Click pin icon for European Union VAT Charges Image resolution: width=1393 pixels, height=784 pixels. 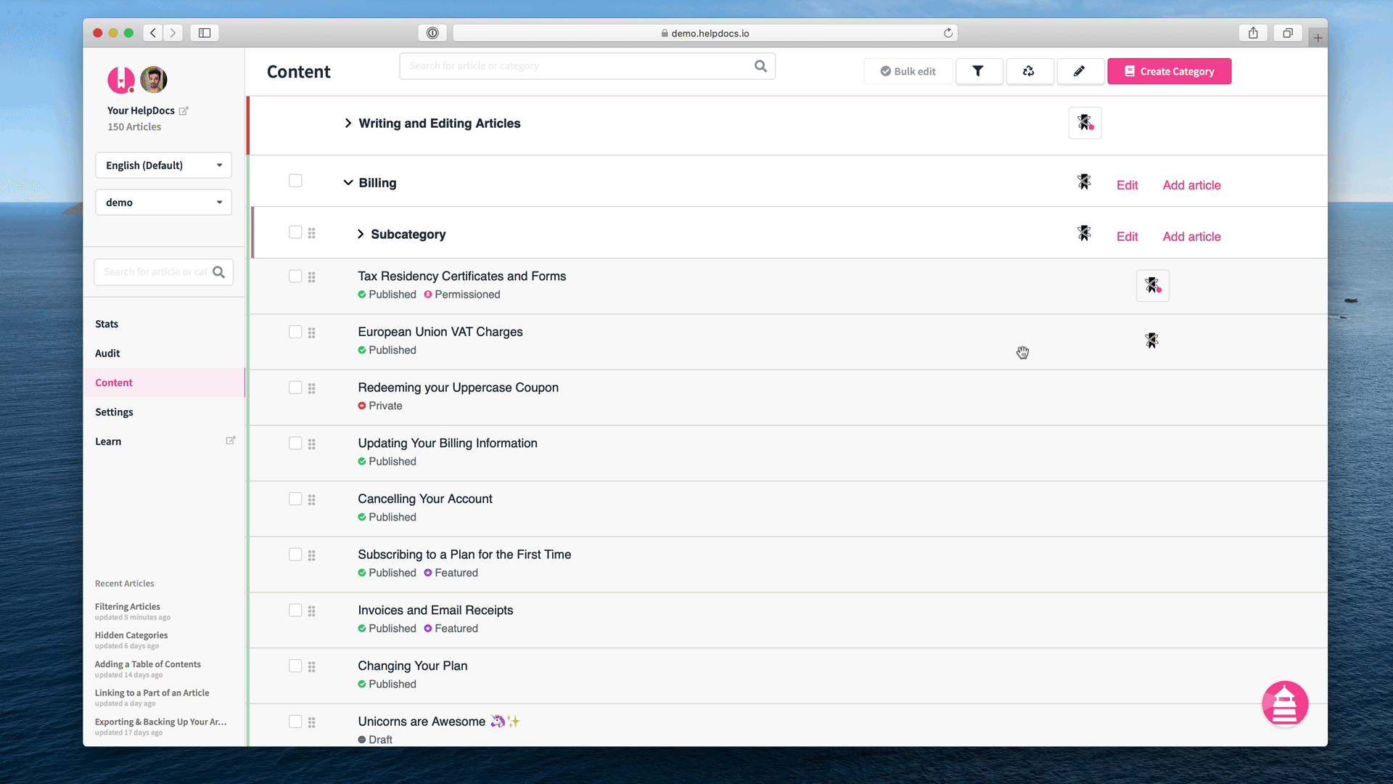1151,340
